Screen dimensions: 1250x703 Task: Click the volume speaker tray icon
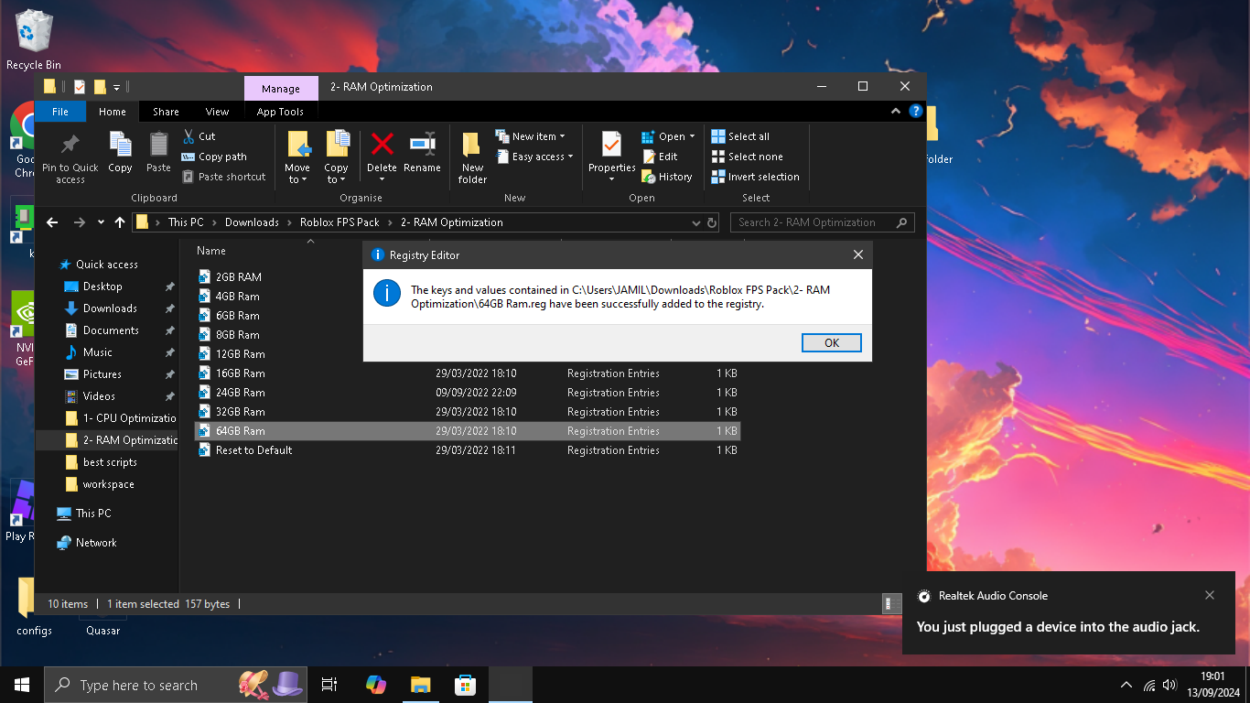point(1169,685)
